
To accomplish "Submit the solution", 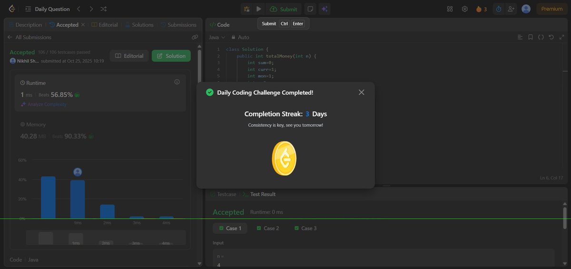I will [284, 9].
